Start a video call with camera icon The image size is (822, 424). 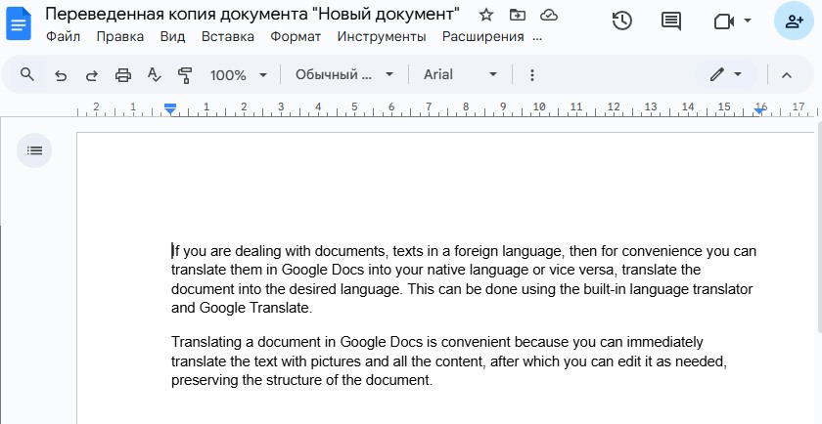[x=724, y=21]
